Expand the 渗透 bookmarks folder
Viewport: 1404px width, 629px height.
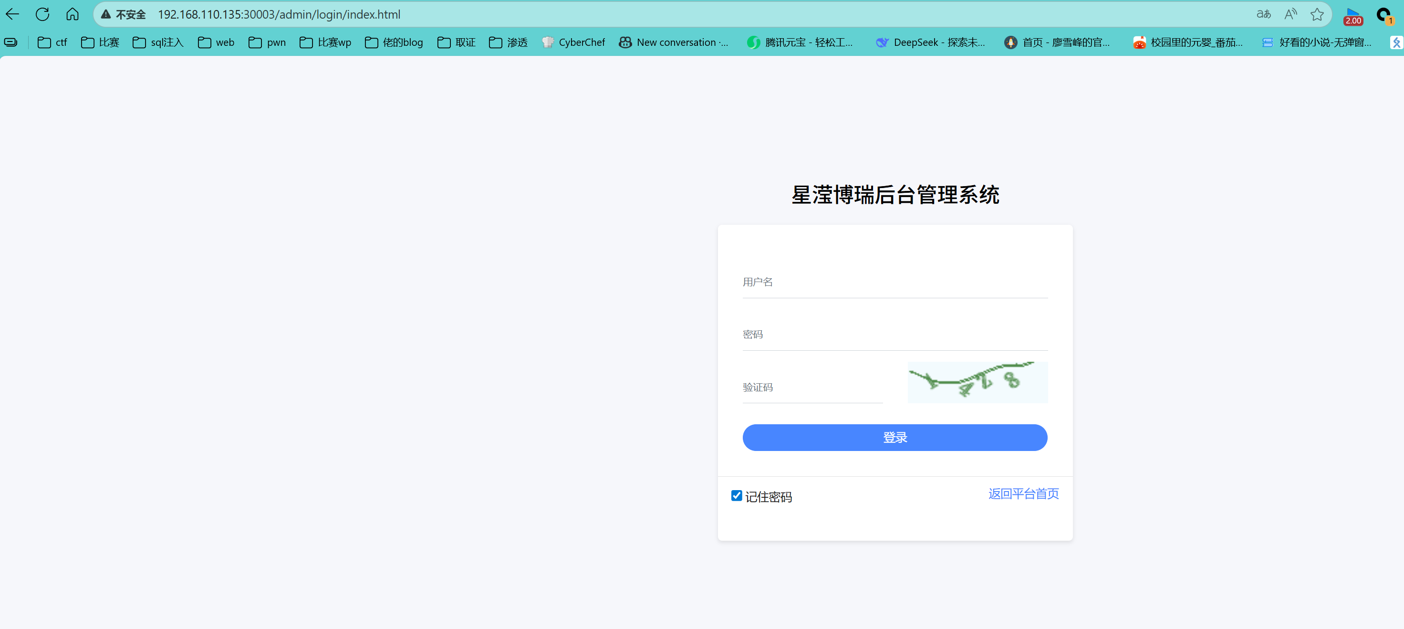508,42
